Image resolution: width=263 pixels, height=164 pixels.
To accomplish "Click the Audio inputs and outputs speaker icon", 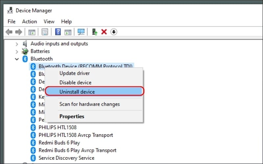I will click(25, 44).
